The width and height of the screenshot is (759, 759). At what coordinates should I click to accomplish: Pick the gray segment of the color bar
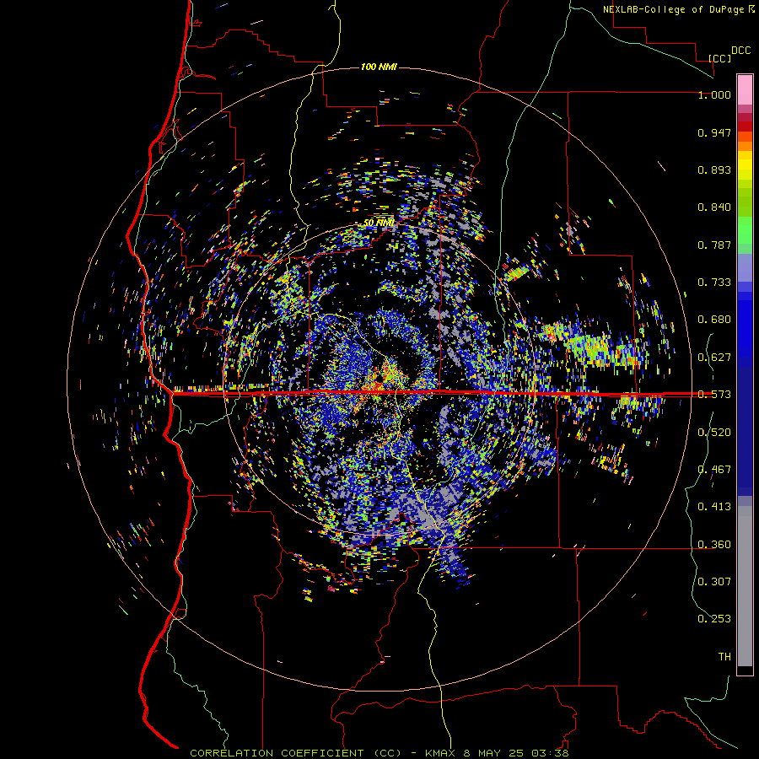[745, 586]
